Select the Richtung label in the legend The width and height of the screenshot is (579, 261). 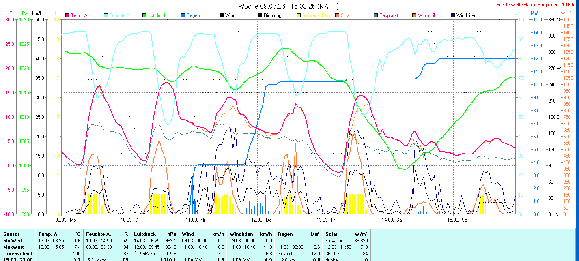(272, 15)
